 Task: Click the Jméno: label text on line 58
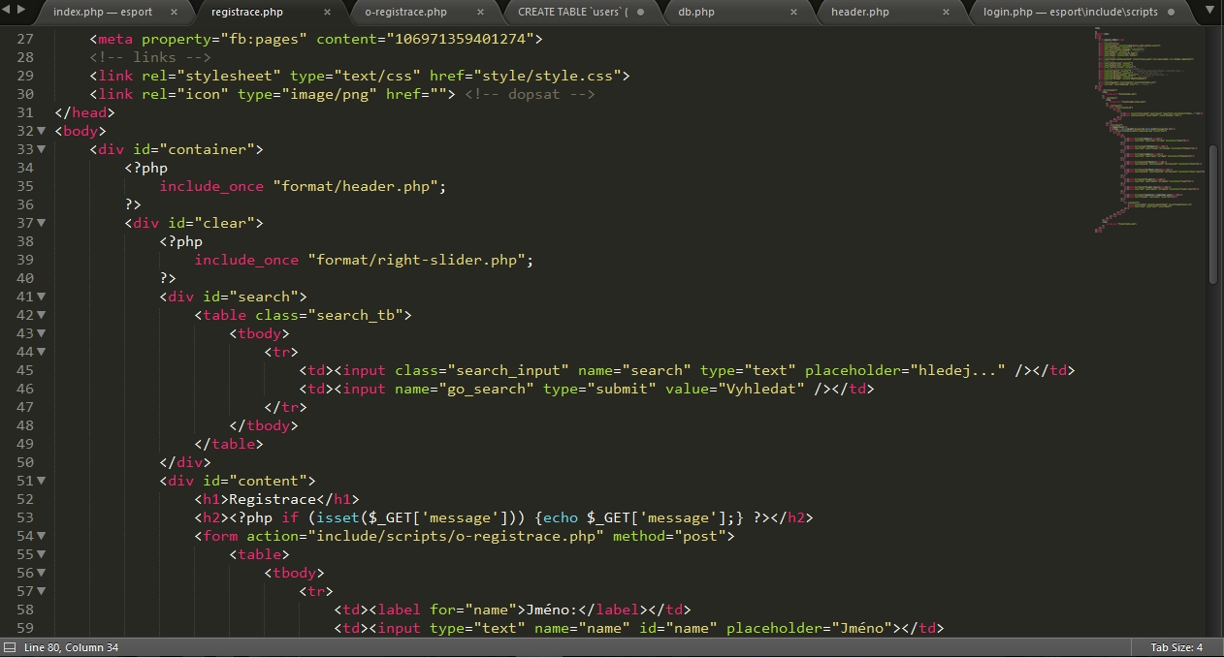point(552,610)
